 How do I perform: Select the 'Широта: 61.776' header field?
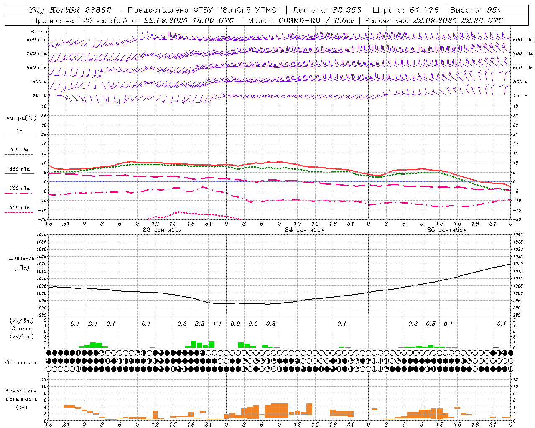pyautogui.click(x=405, y=10)
